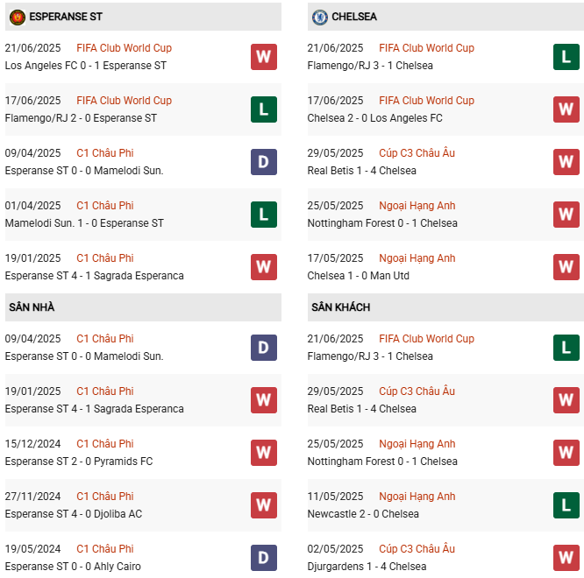Click the Esperanse ST club crest icon

[18, 17]
